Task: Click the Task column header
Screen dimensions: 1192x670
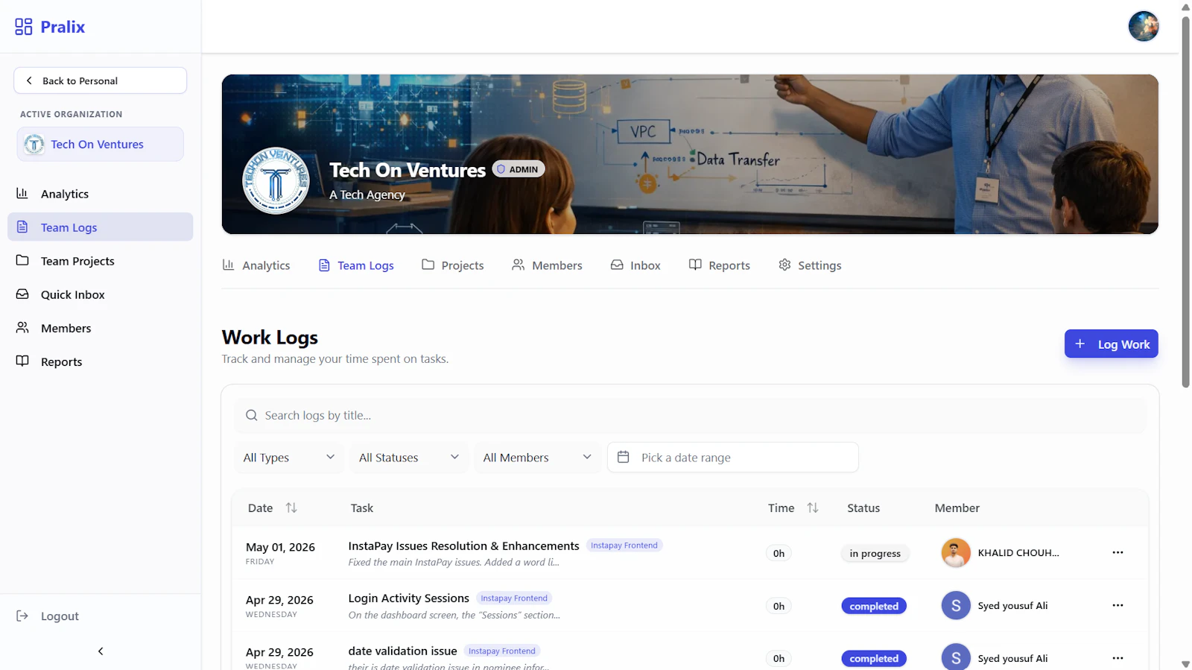Action: 362,508
